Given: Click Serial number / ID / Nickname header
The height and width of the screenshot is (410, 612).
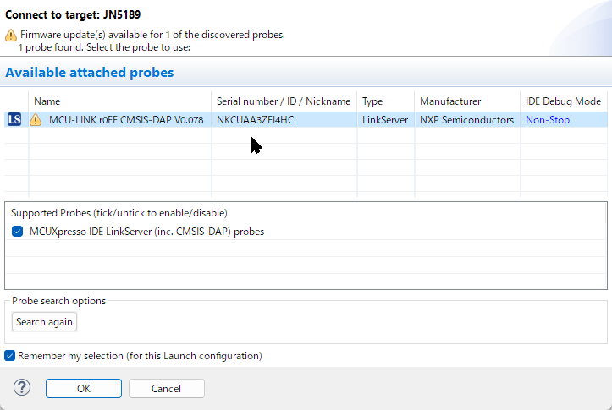Looking at the screenshot, I should (x=283, y=101).
